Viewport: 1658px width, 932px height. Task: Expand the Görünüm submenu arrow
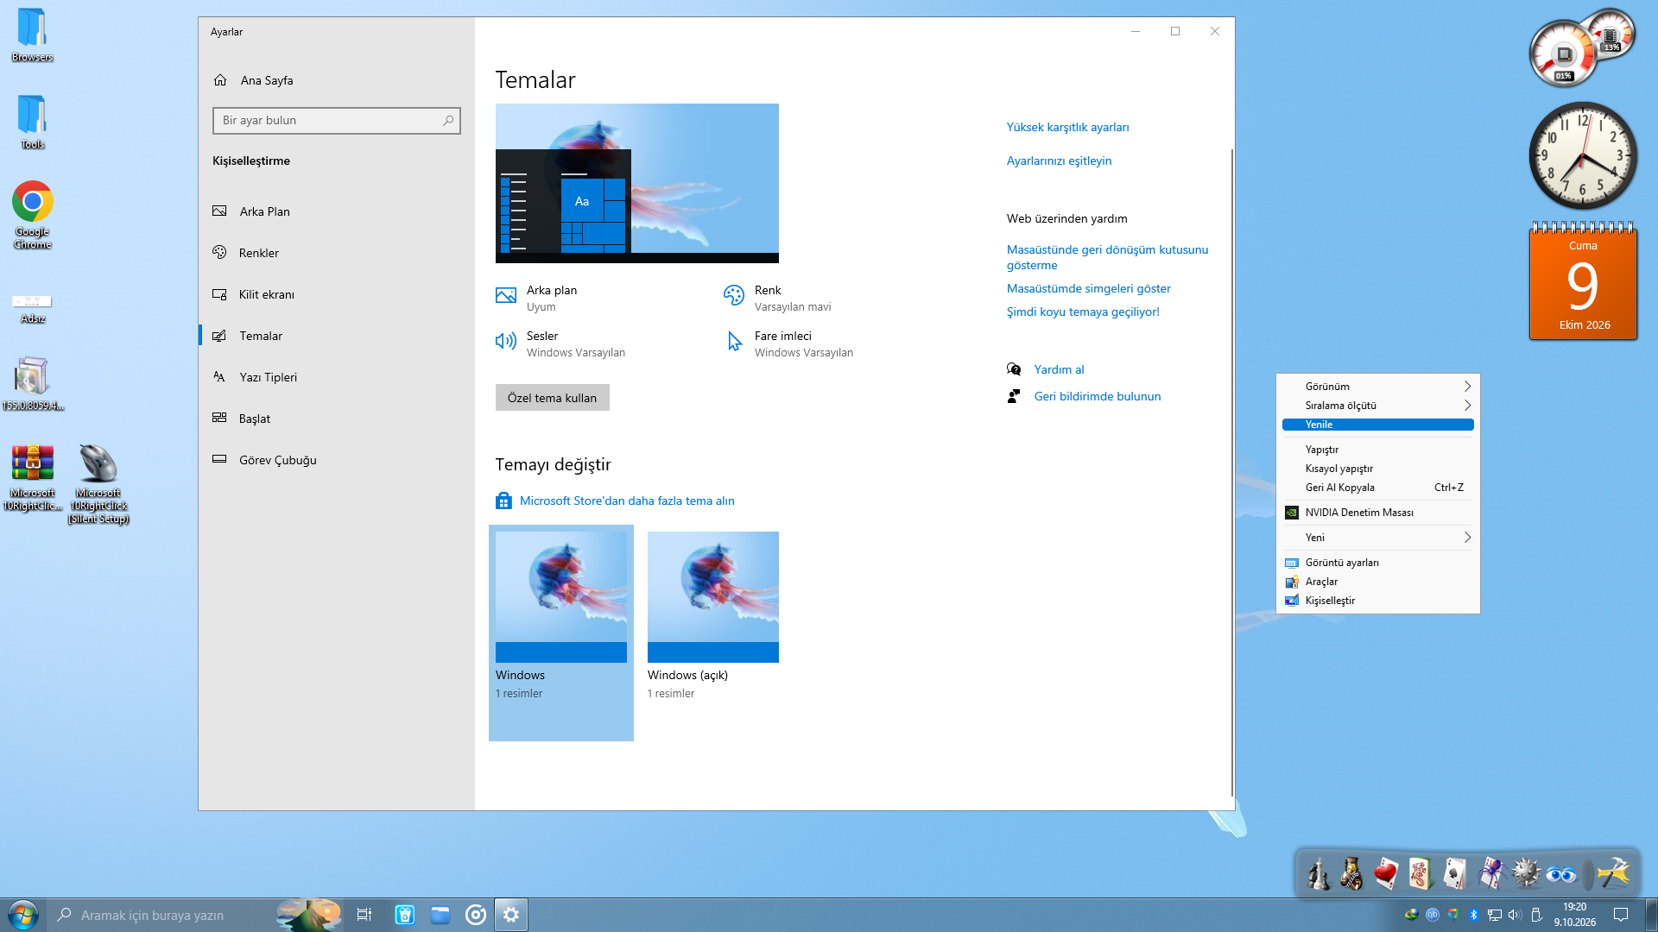[x=1467, y=387]
